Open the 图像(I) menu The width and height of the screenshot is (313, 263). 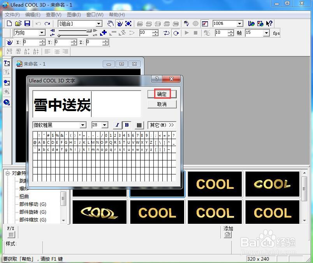pyautogui.click(x=74, y=15)
